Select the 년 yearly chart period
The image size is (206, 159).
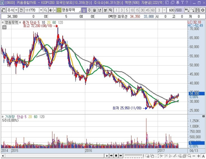point(99,10)
